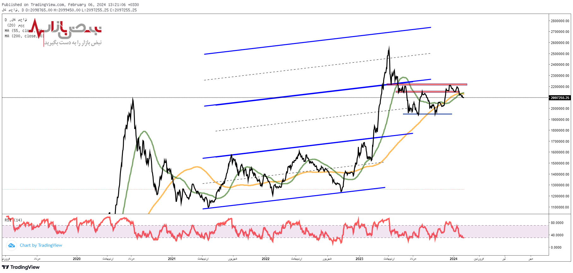Click the 2021 label on time axis

tap(172, 259)
